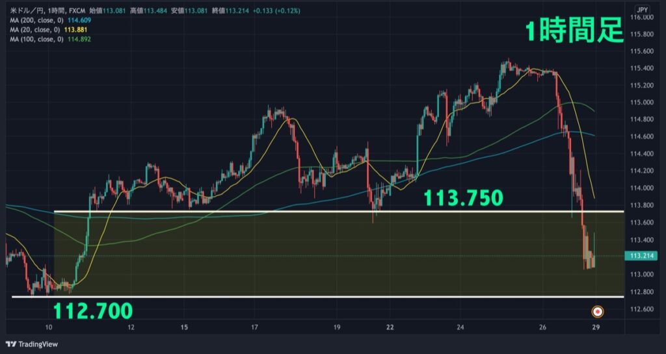The width and height of the screenshot is (666, 354).
Task: Click the 115.400 price axis label
Action: pyautogui.click(x=642, y=68)
